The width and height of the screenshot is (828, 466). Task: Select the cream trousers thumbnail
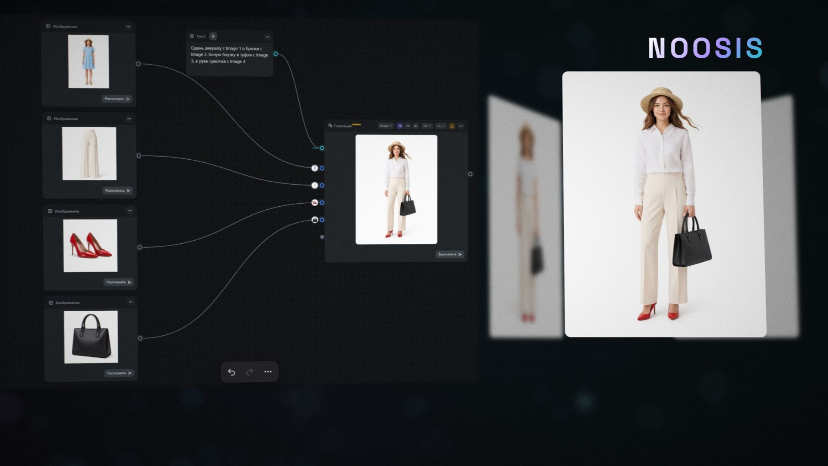tap(89, 154)
